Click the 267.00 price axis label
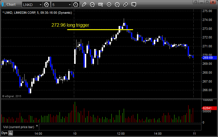This screenshot has width=218, height=137. (x=207, y=81)
